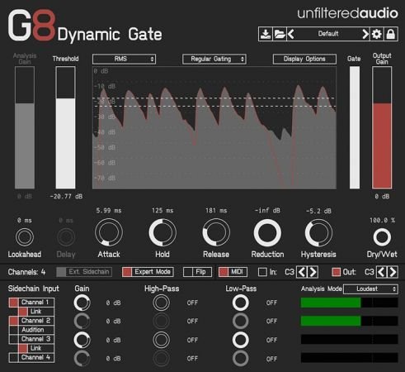The image size is (405, 372).
Task: Toggle Channel 1 sidechain input
Action: 31,303
